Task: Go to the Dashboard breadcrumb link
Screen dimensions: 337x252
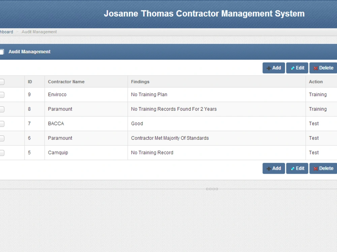Action: coord(6,32)
